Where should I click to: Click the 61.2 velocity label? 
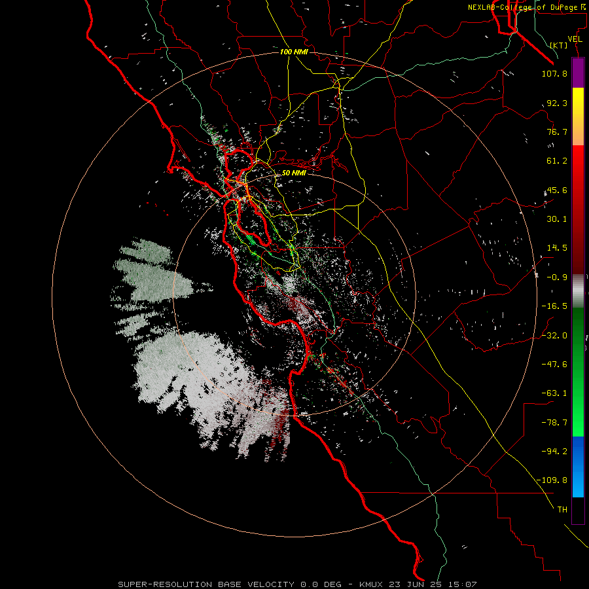[x=557, y=161]
